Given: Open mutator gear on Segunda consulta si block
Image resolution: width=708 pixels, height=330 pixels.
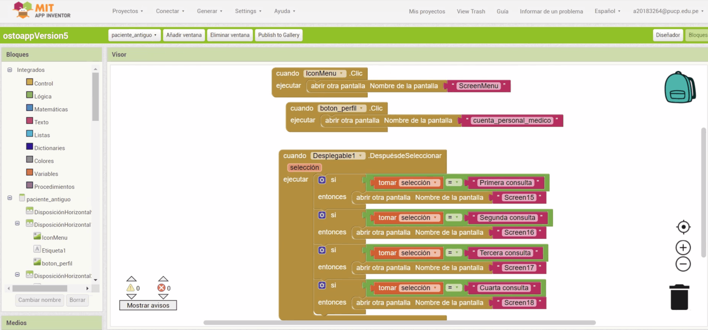Looking at the screenshot, I should click(x=322, y=215).
